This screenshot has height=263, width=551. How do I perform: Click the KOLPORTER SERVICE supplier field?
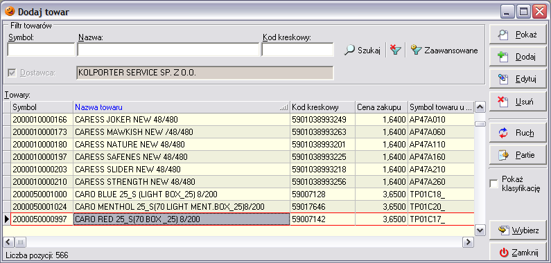pyautogui.click(x=205, y=73)
